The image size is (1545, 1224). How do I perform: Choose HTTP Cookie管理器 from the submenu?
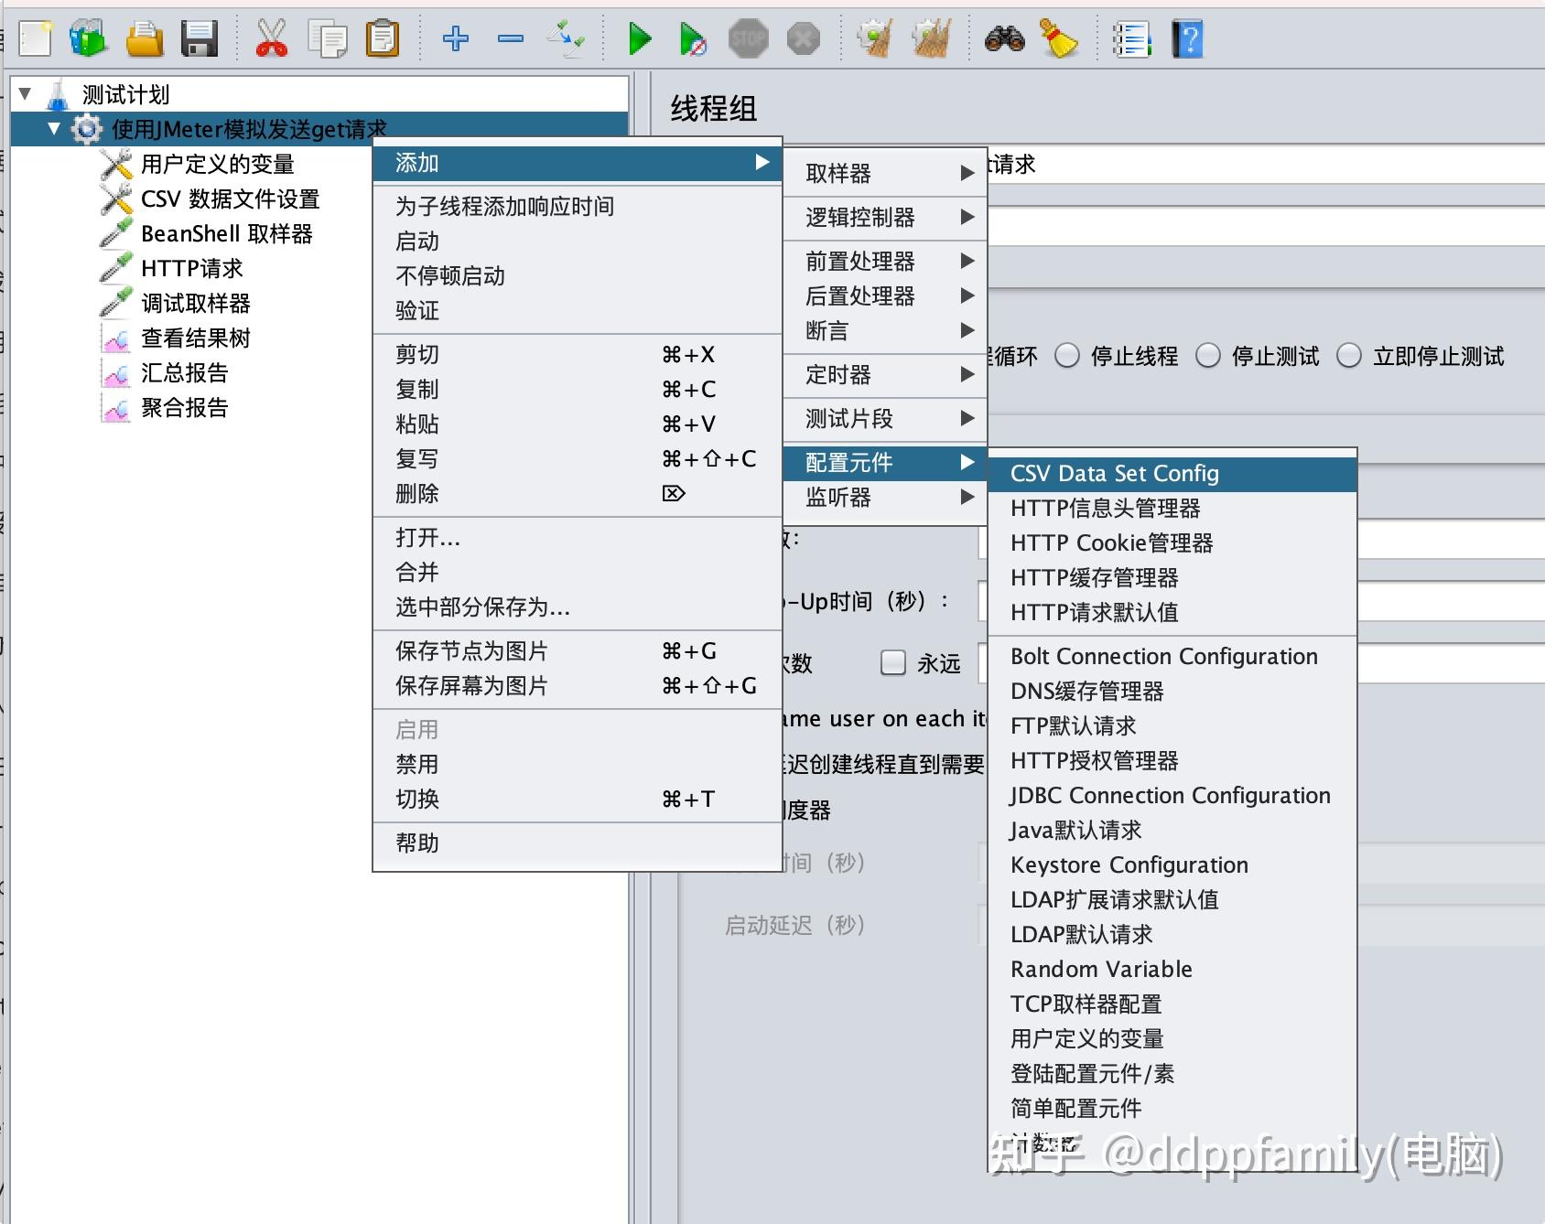pos(1112,542)
